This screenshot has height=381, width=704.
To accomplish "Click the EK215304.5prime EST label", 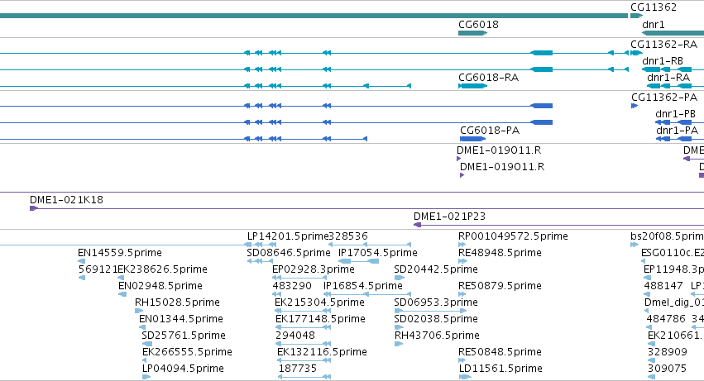I will point(319,303).
